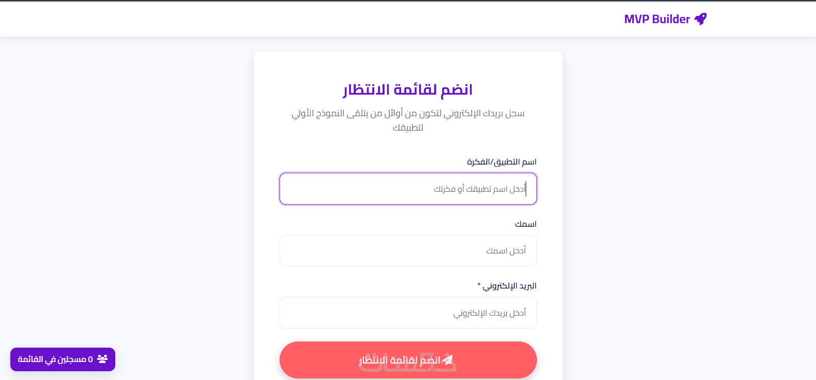
Task: Click the empty left area of the header bar
Action: point(206,19)
